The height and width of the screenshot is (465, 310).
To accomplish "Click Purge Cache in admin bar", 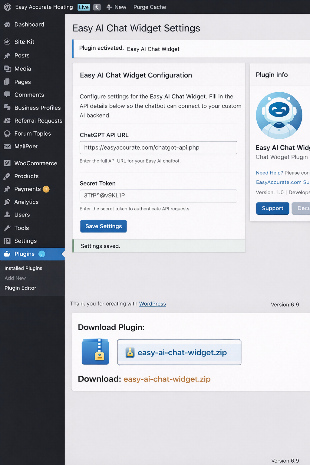I will (150, 7).
